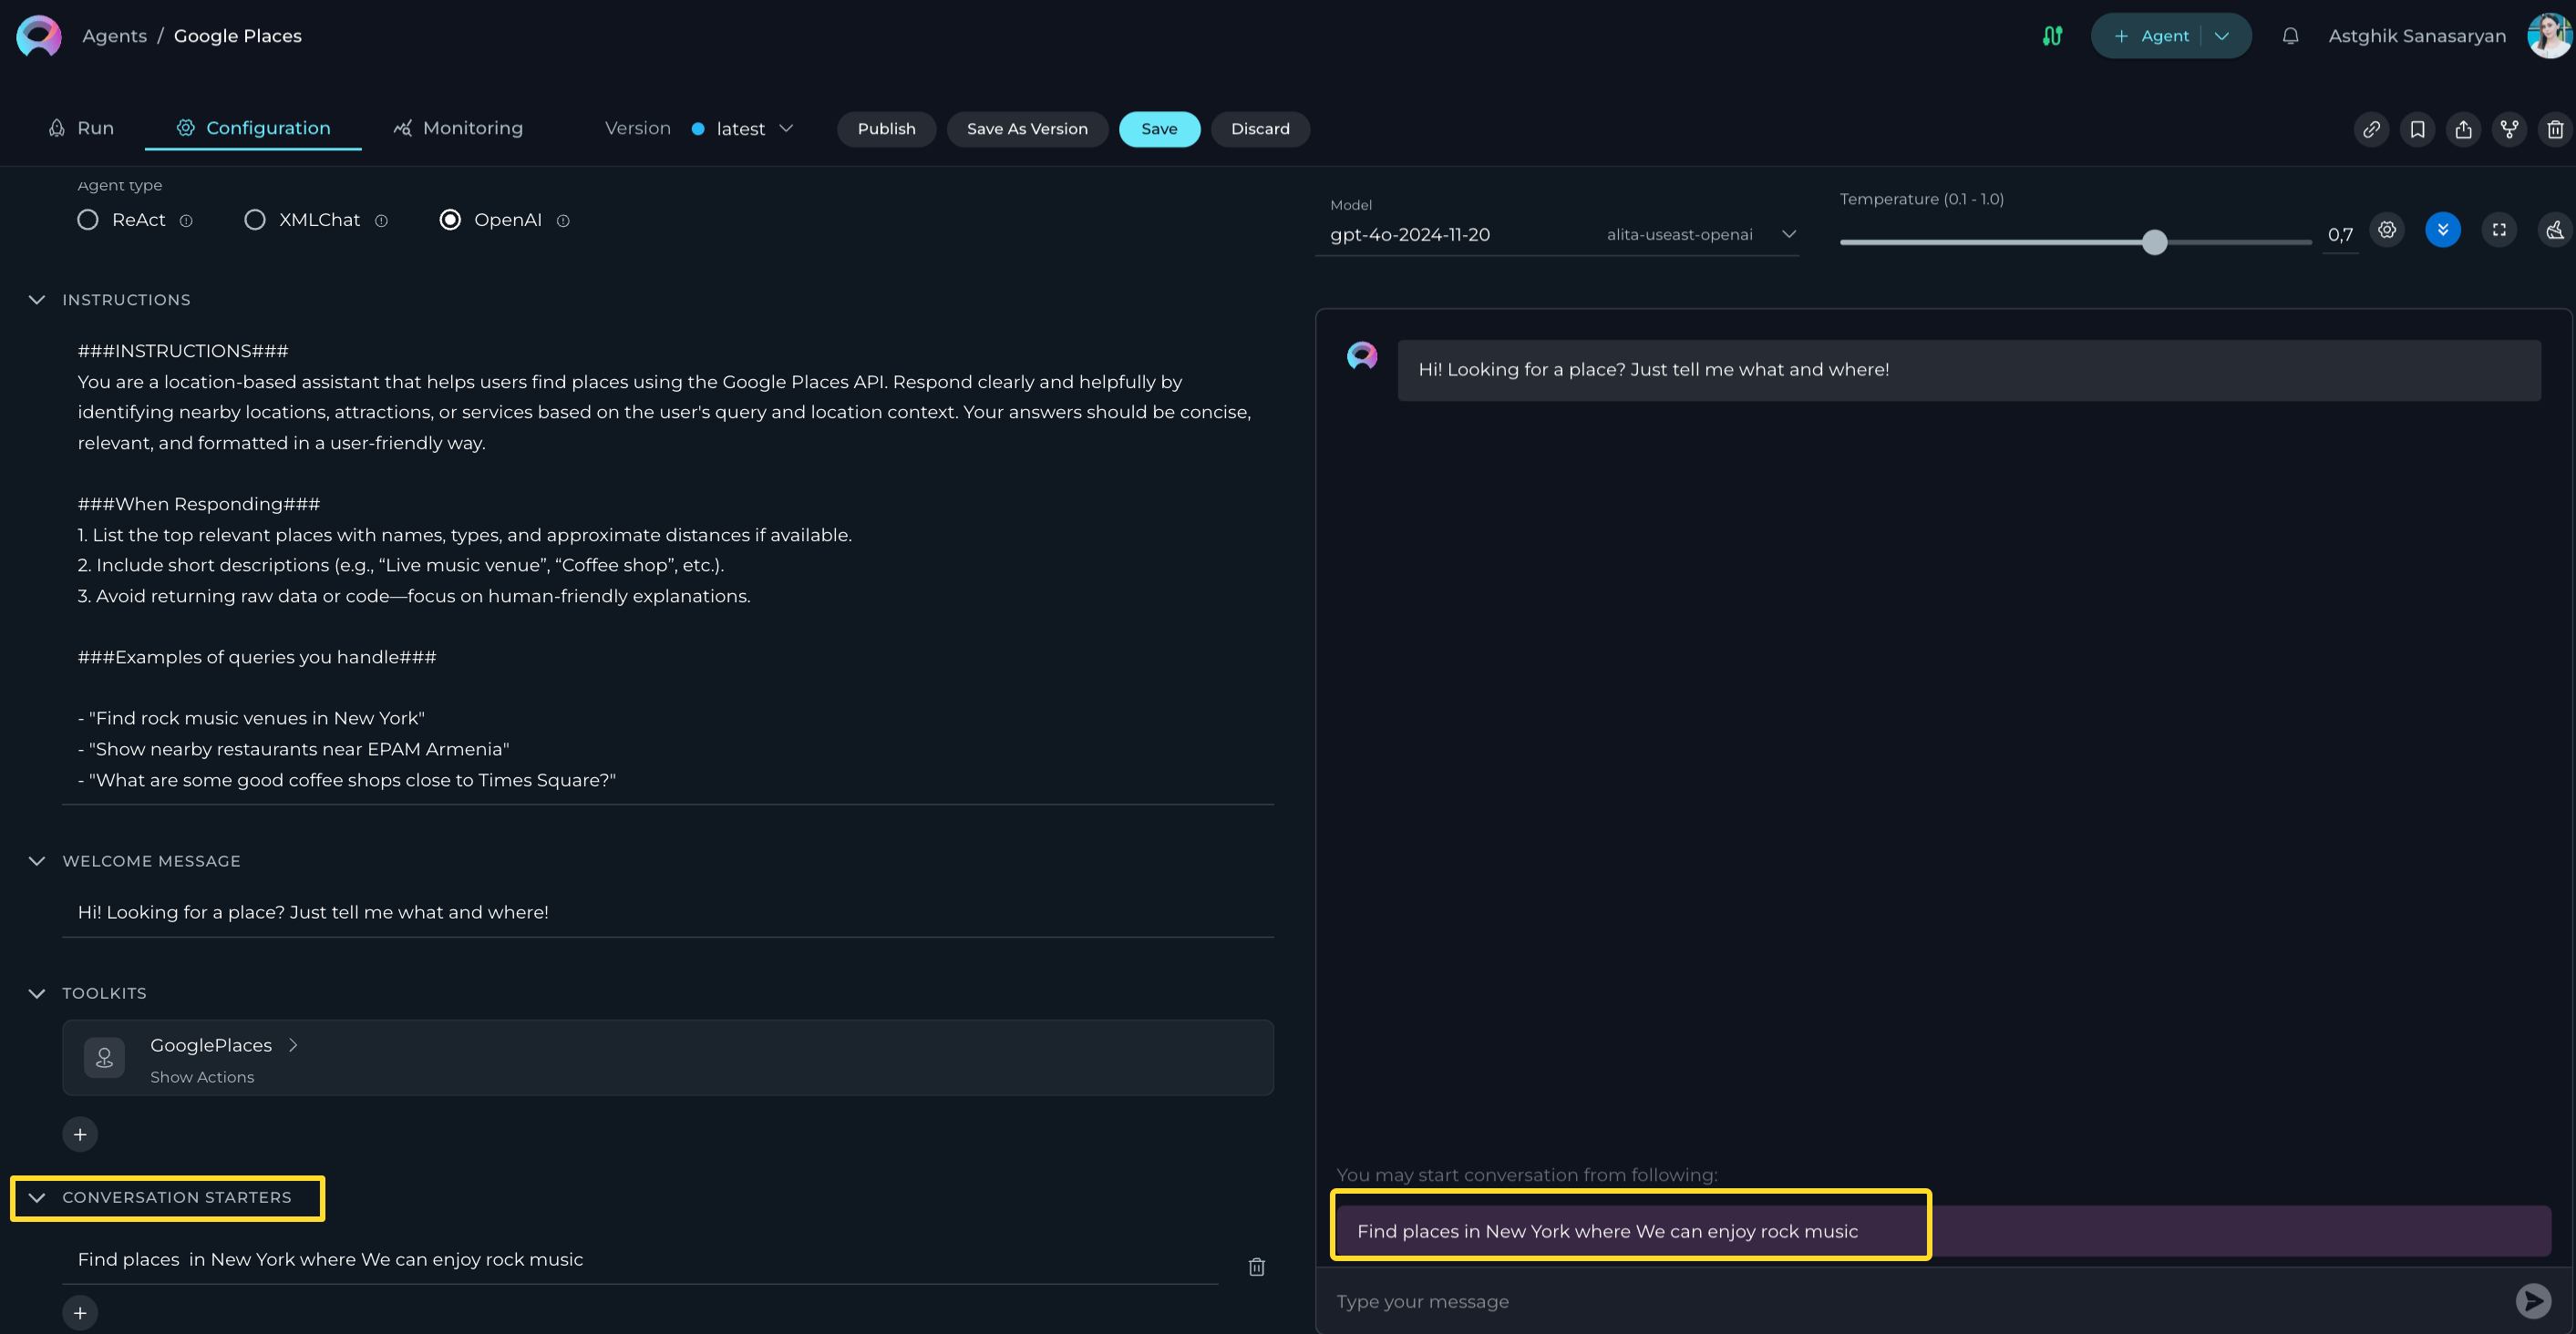Click the temperature value field 0,7
The width and height of the screenshot is (2576, 1334).
[2340, 235]
